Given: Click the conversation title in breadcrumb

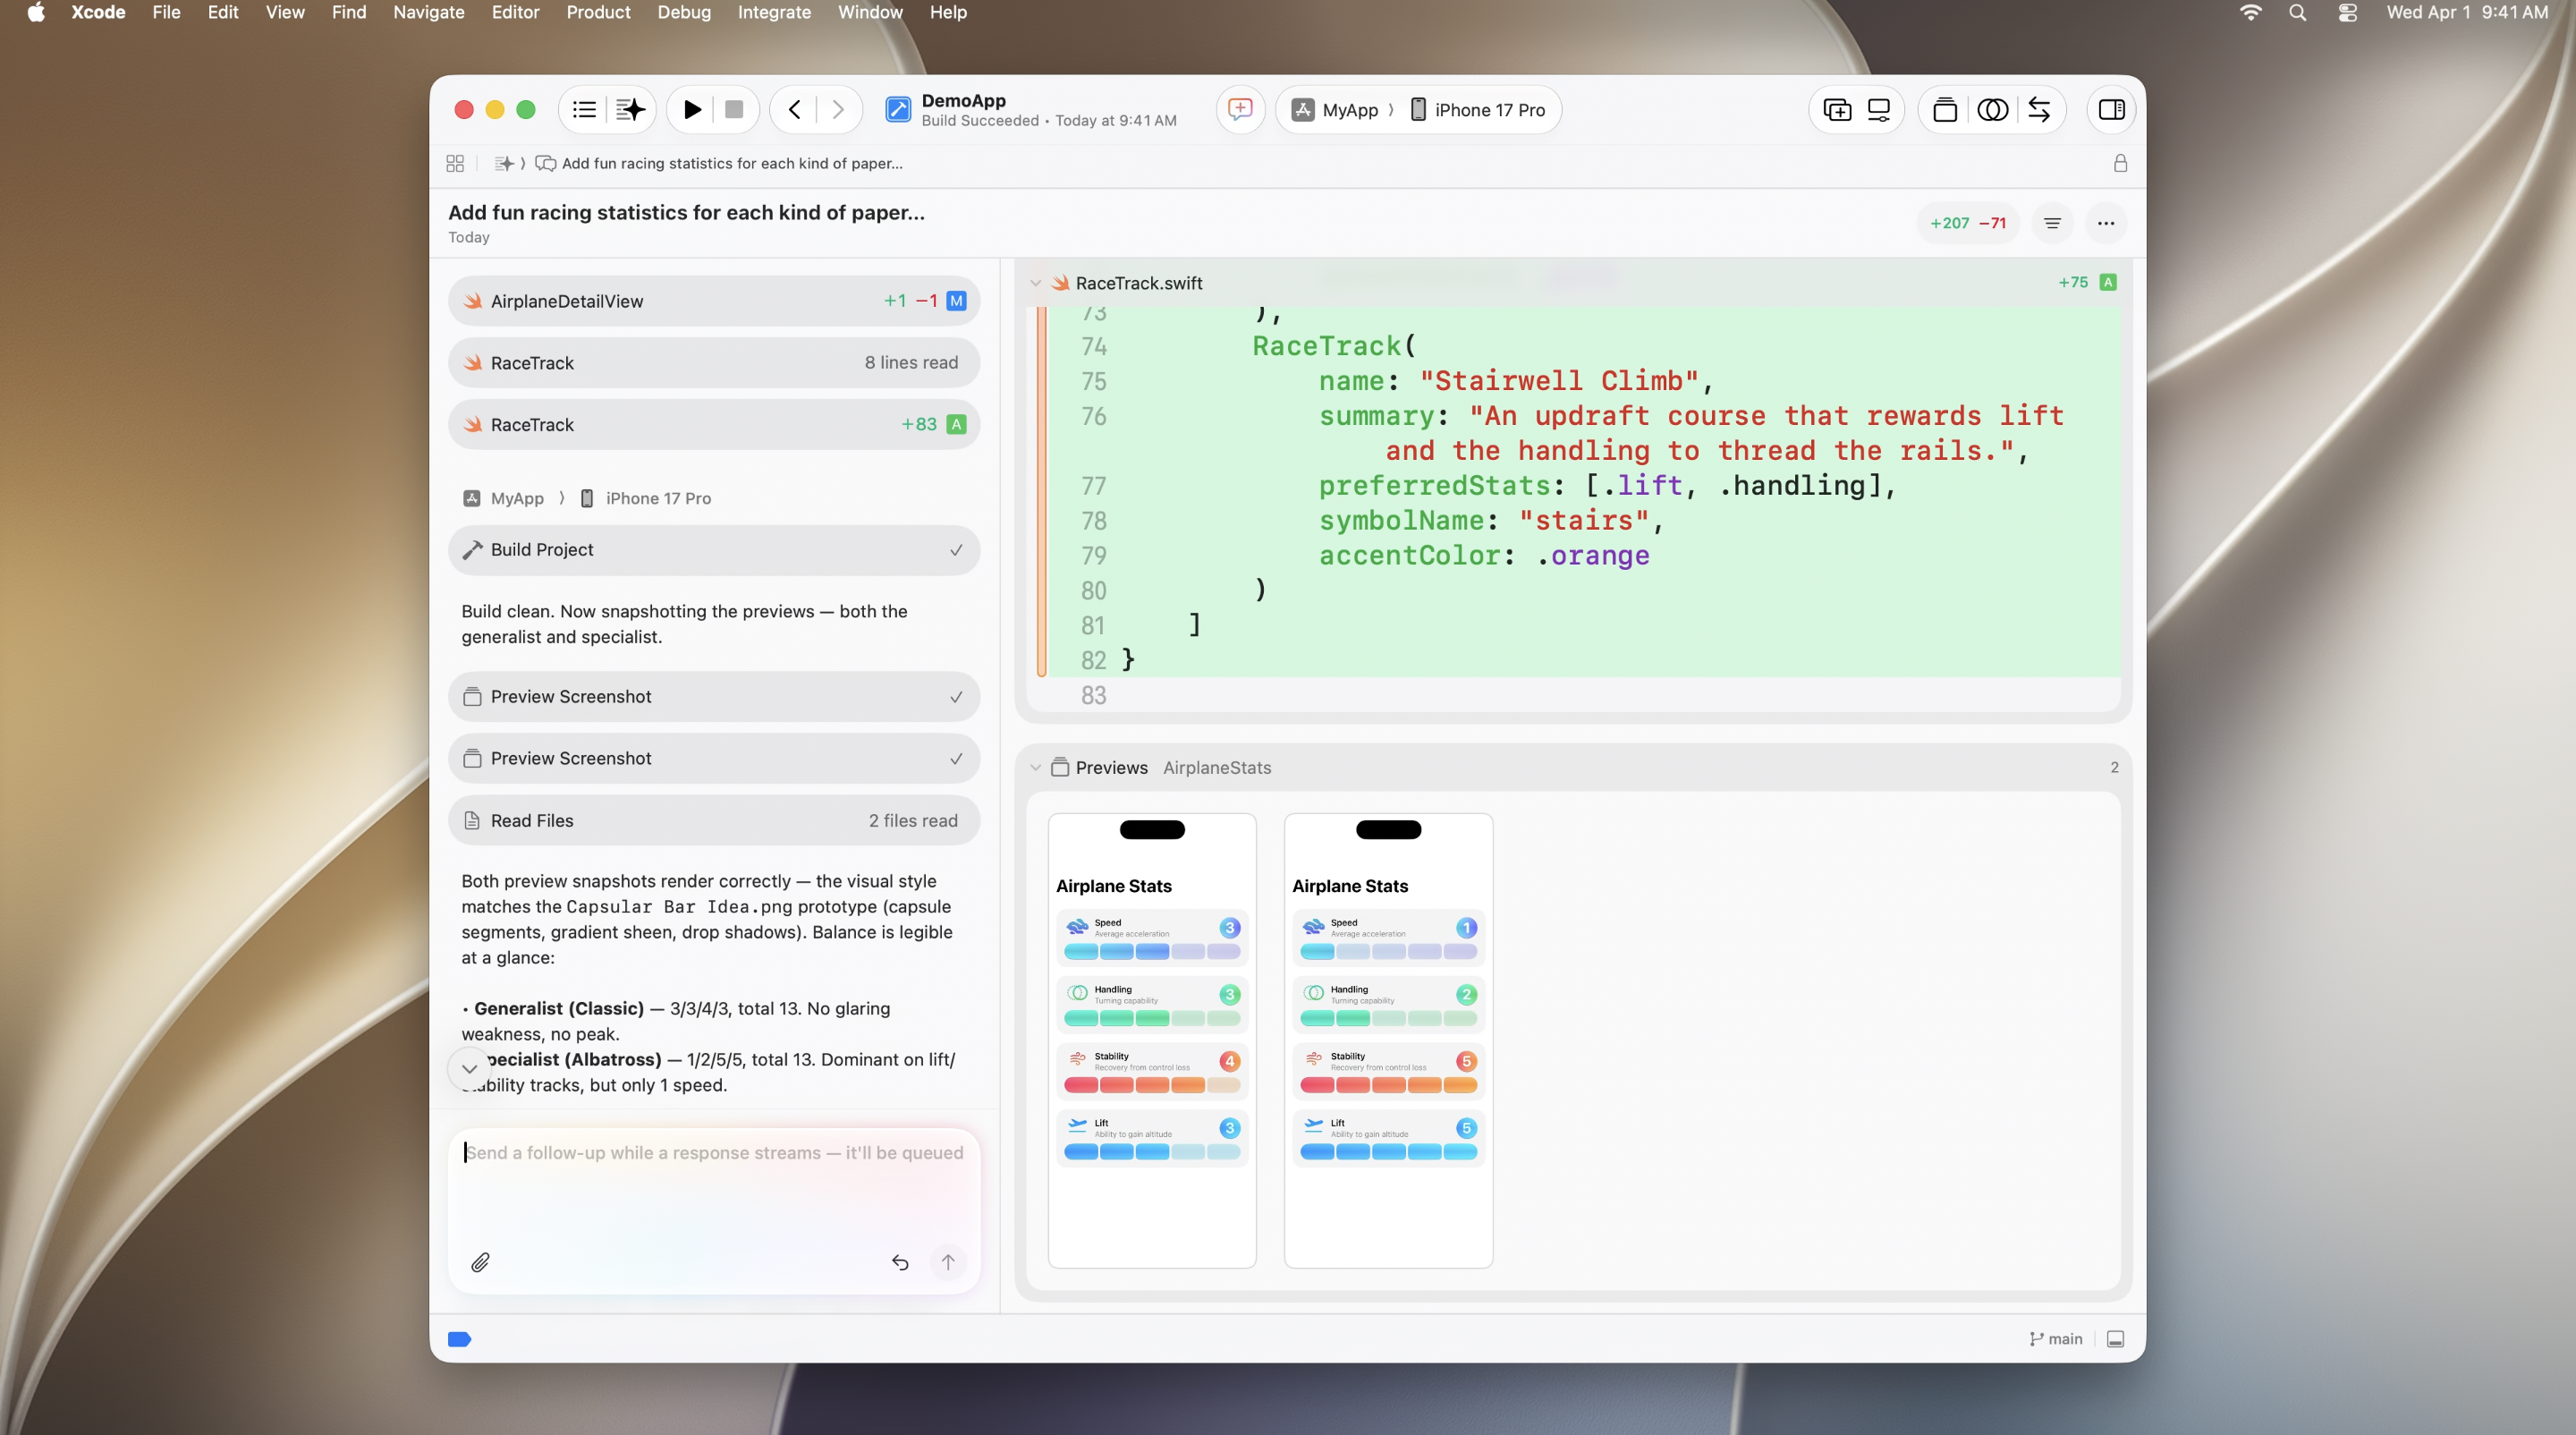Looking at the screenshot, I should 731,163.
